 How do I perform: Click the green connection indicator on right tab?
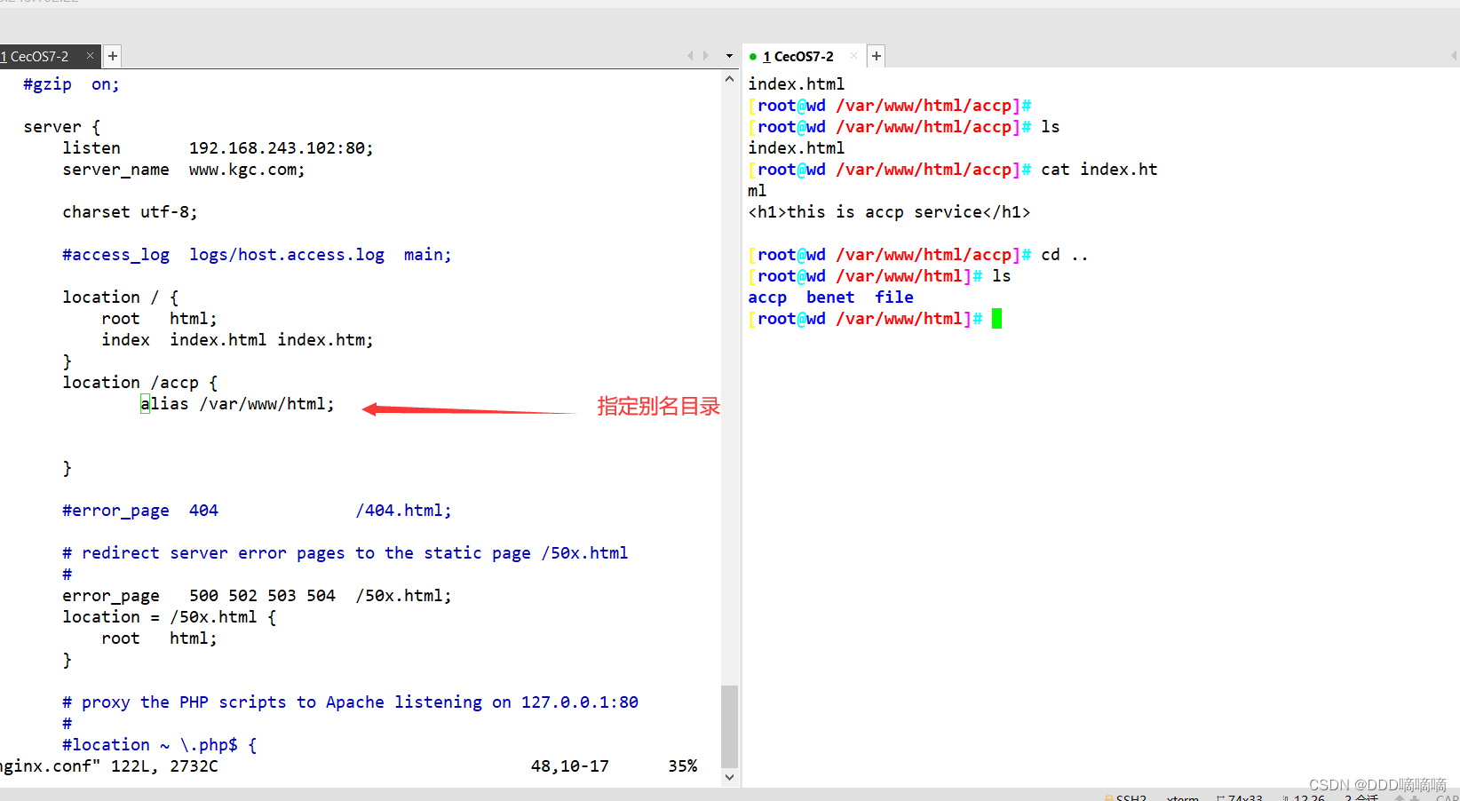753,57
